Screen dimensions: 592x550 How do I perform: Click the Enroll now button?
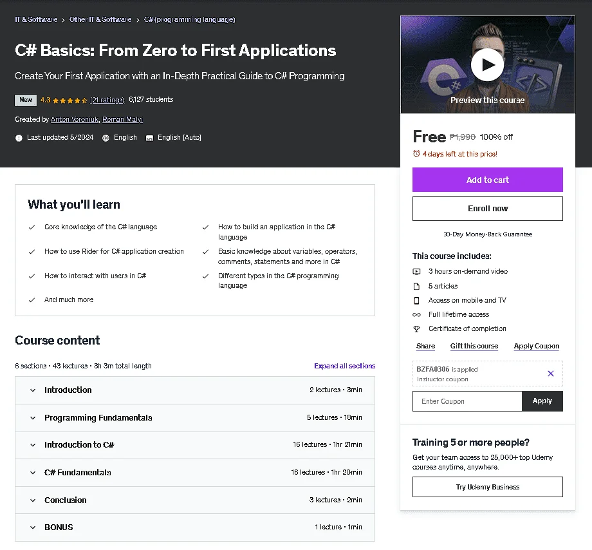[487, 209]
